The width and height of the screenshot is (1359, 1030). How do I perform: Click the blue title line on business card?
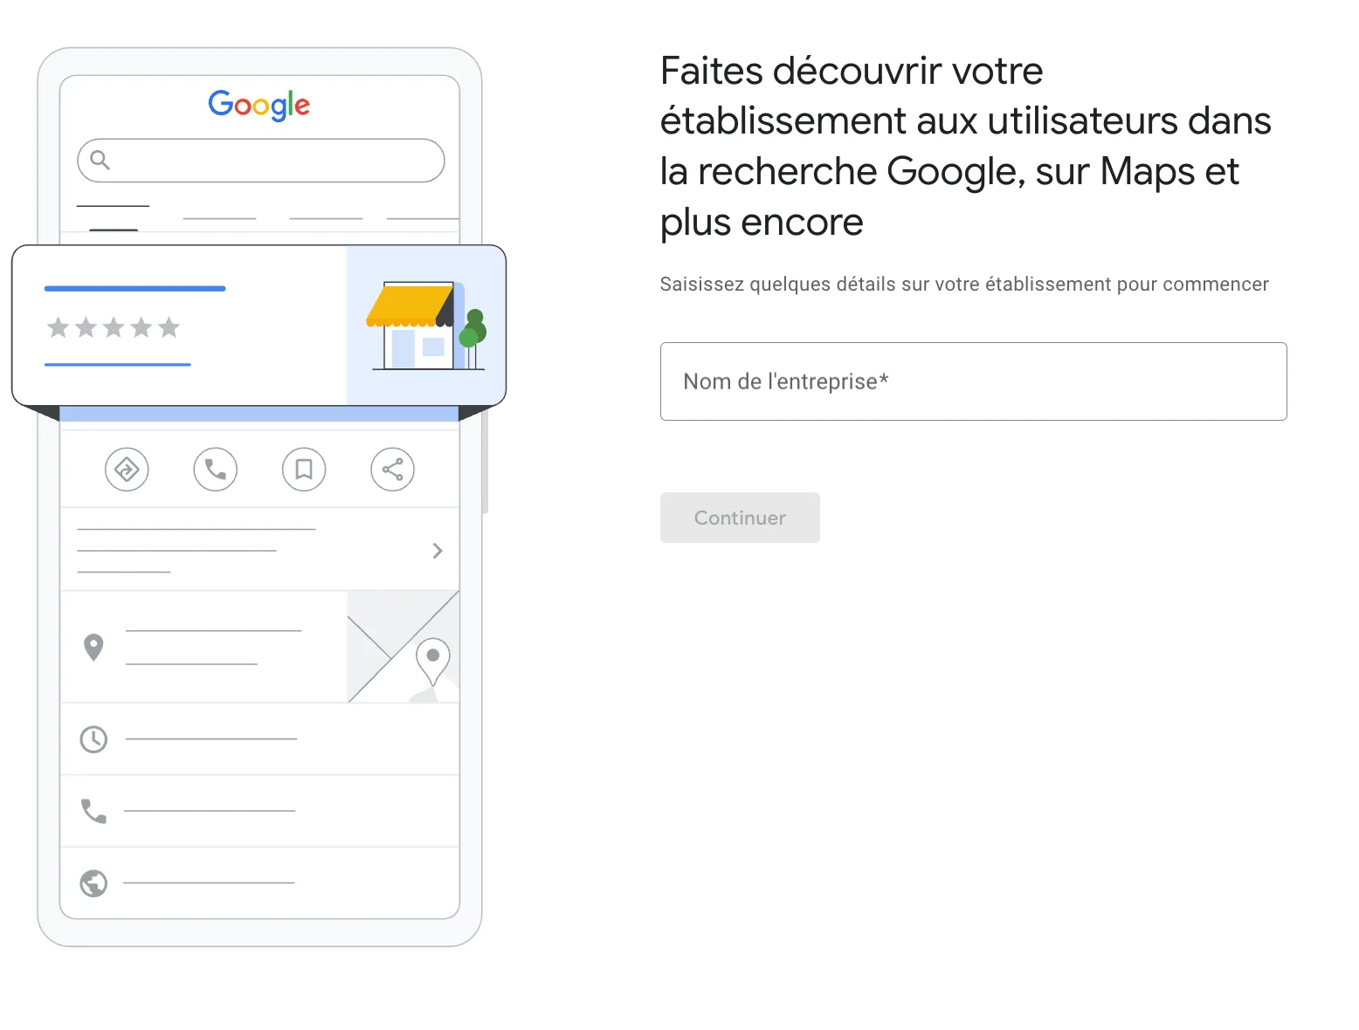coord(135,288)
